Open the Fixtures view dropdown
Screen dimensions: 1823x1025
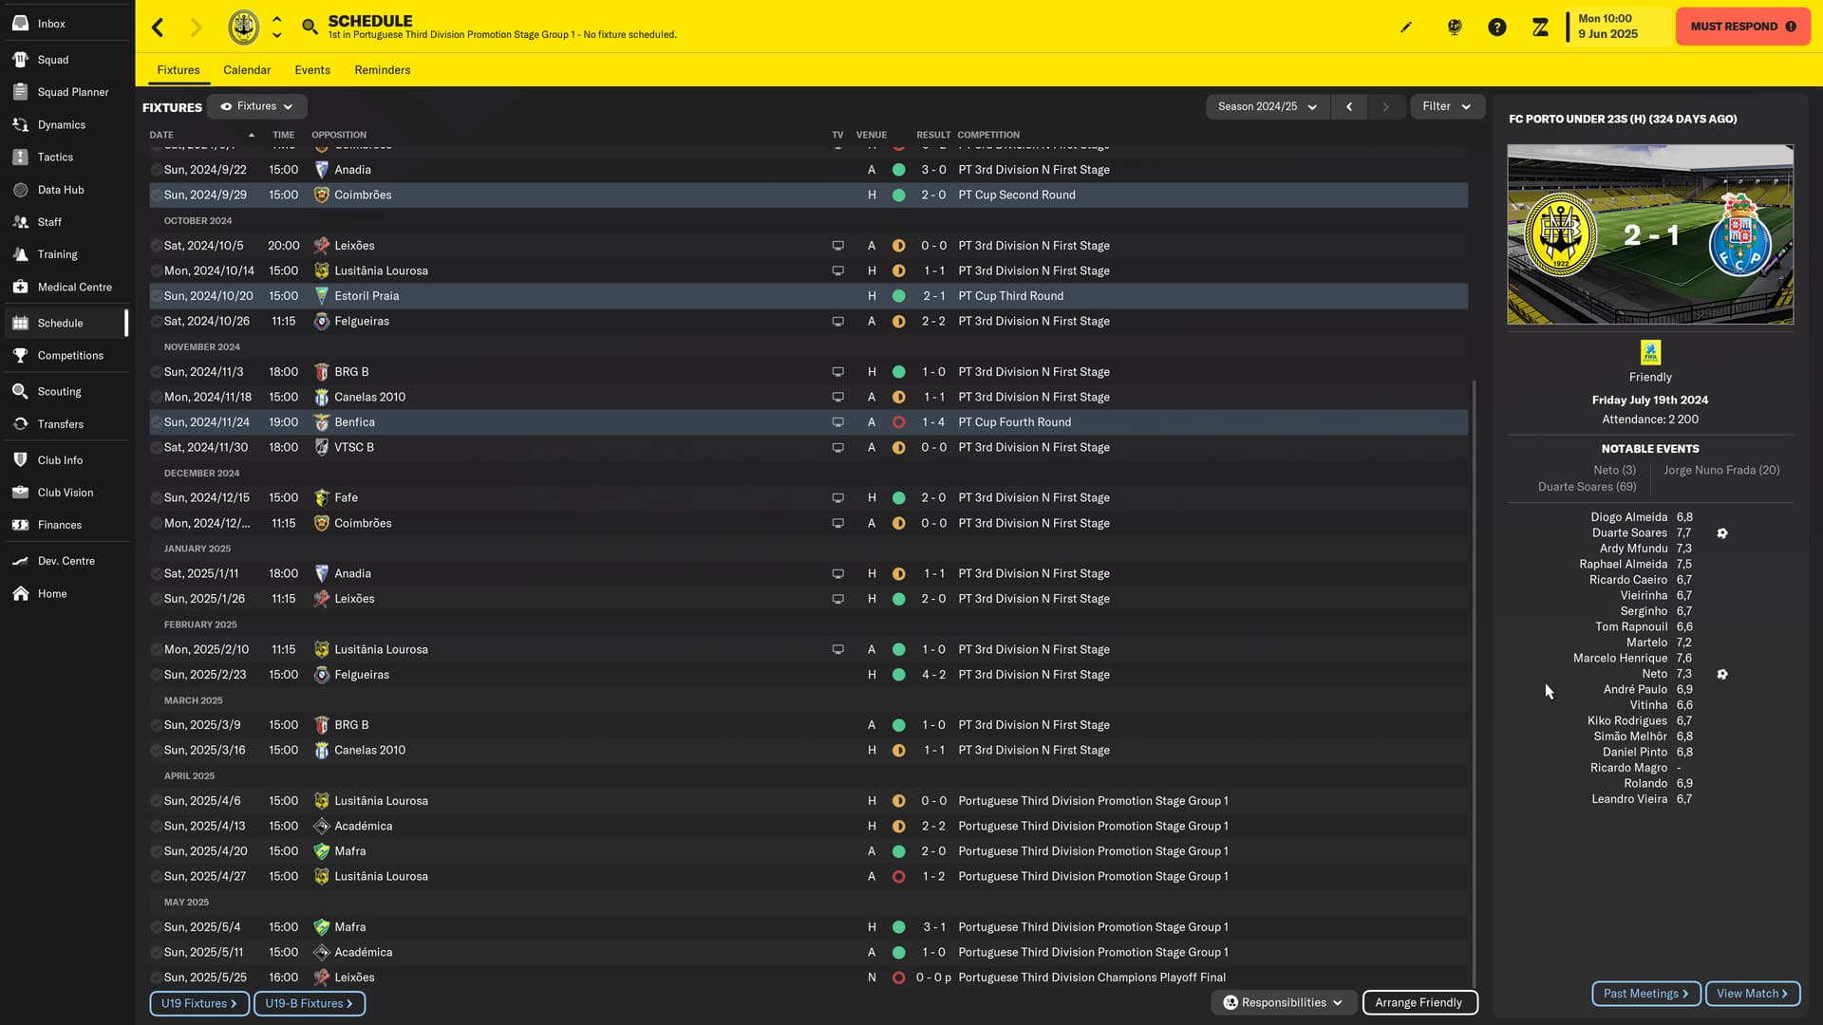click(256, 106)
